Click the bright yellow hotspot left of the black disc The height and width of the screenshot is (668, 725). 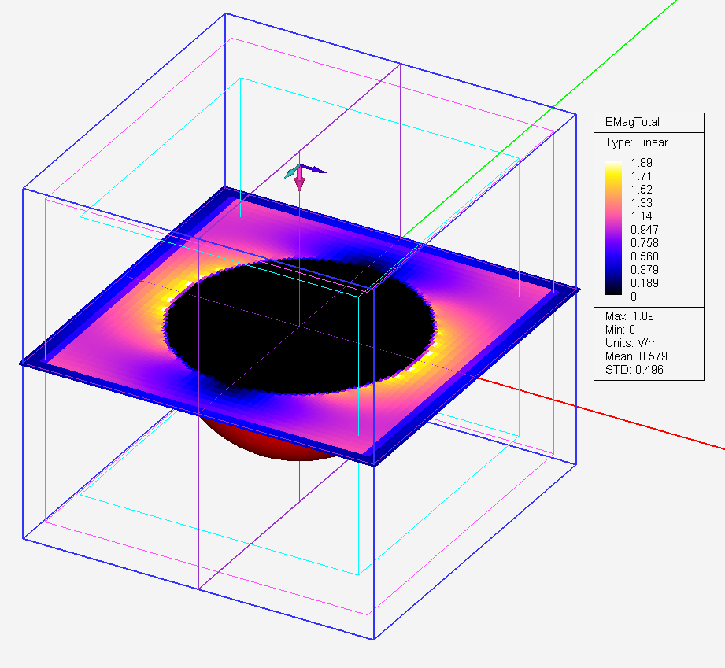tap(187, 285)
